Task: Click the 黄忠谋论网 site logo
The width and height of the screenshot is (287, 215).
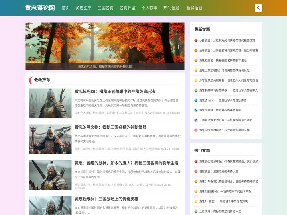Action: coord(40,8)
